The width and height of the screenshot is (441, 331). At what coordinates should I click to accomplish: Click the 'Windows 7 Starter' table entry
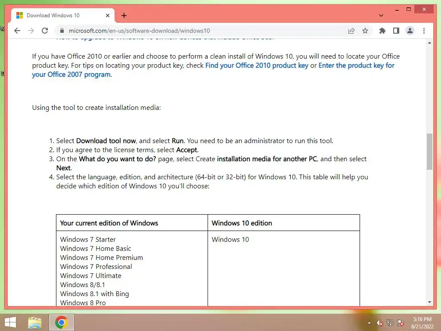(88, 240)
